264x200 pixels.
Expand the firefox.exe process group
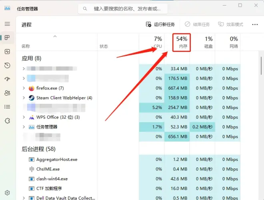point(24,88)
